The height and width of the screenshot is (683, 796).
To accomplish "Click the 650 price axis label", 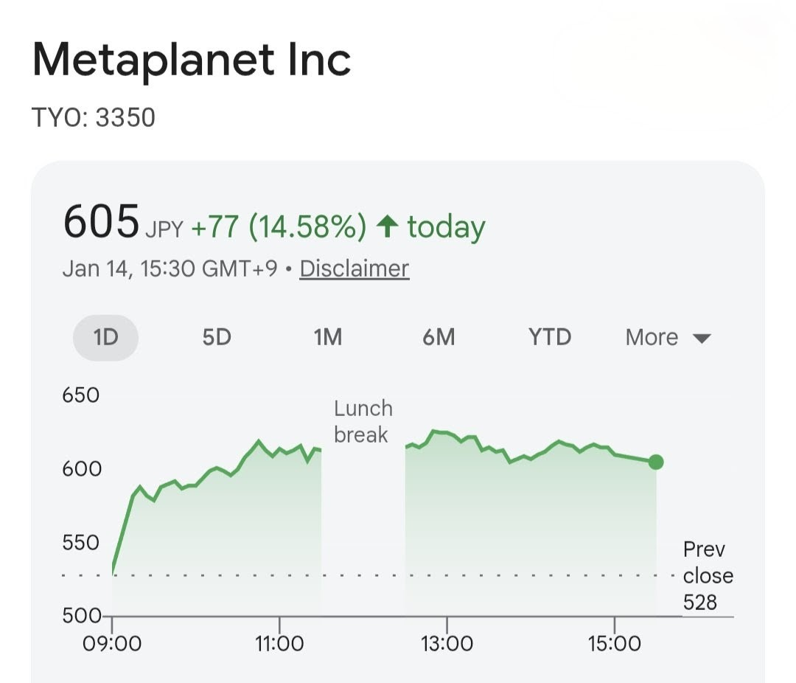I will click(x=81, y=395).
